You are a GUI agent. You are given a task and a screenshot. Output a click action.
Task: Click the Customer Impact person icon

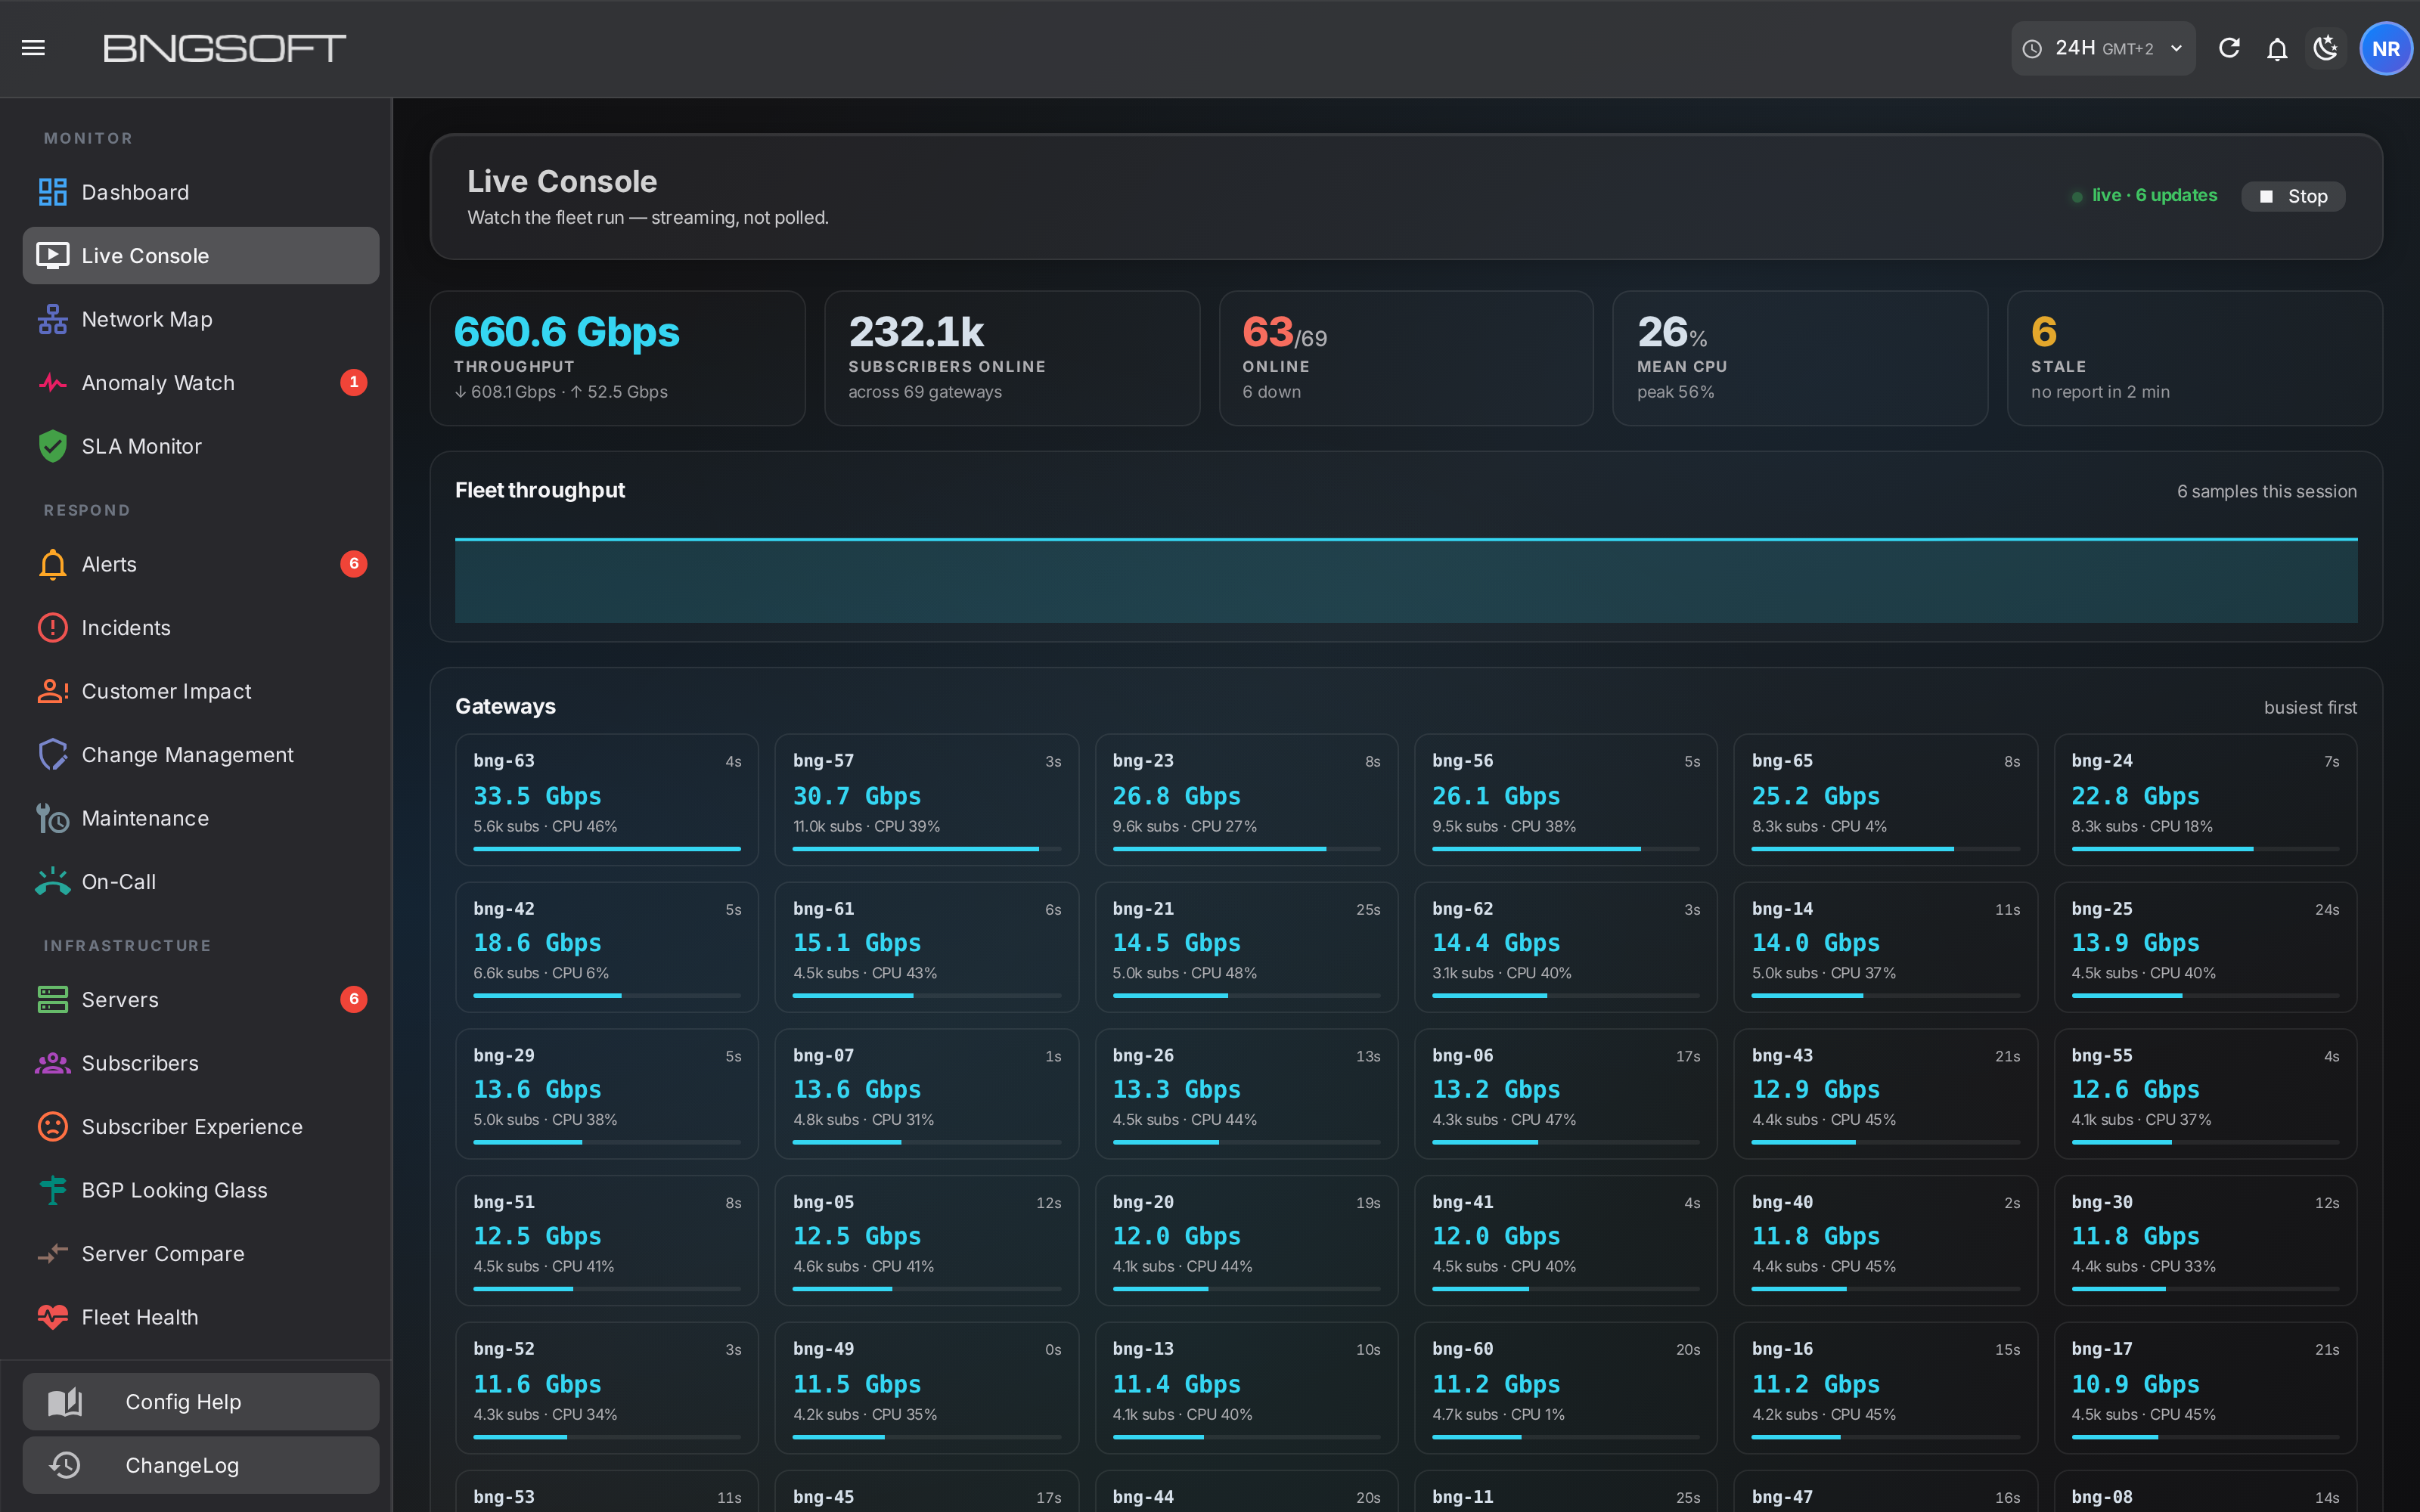coord(52,691)
